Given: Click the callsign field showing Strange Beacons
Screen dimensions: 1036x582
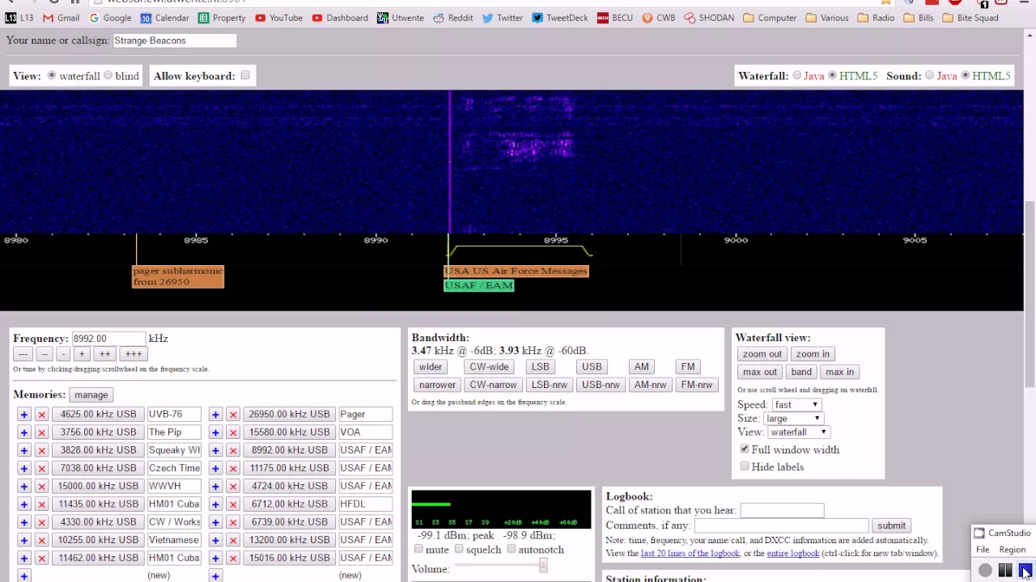Looking at the screenshot, I should [x=175, y=40].
